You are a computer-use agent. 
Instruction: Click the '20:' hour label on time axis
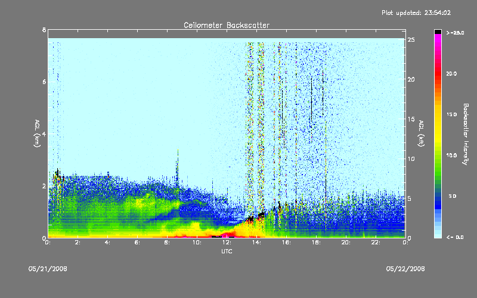coord(346,243)
